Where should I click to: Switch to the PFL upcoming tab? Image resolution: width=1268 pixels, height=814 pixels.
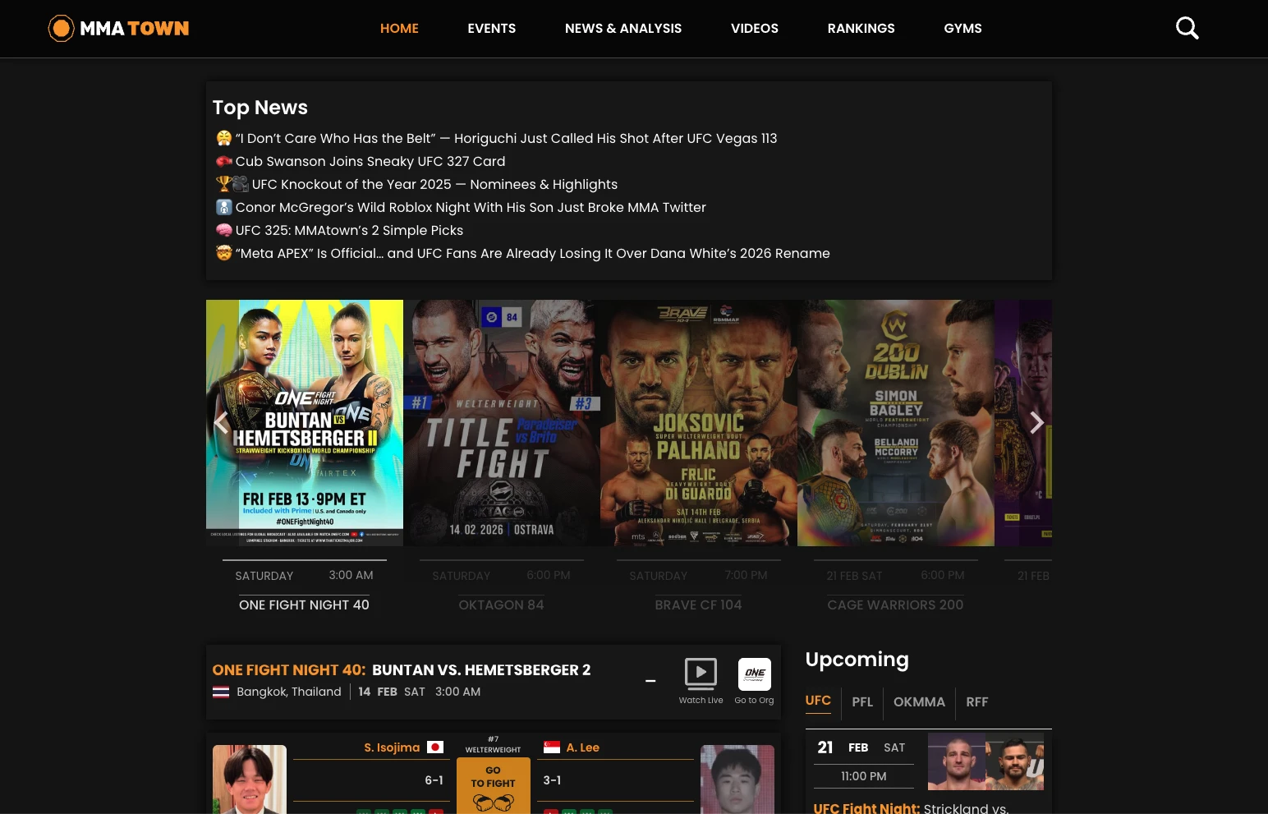[x=862, y=701]
